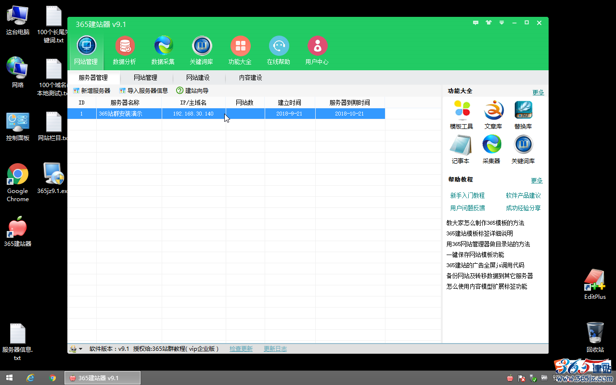616x385 pixels.
Task: Click the 192.168.30.140 IP cell
Action: [193, 114]
